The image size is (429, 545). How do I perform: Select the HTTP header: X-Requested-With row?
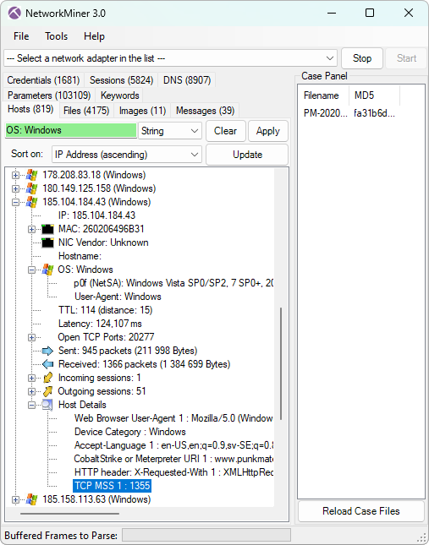click(173, 472)
